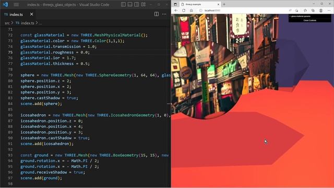Open a new browser tab
The height and width of the screenshot is (188, 334).
click(224, 4)
